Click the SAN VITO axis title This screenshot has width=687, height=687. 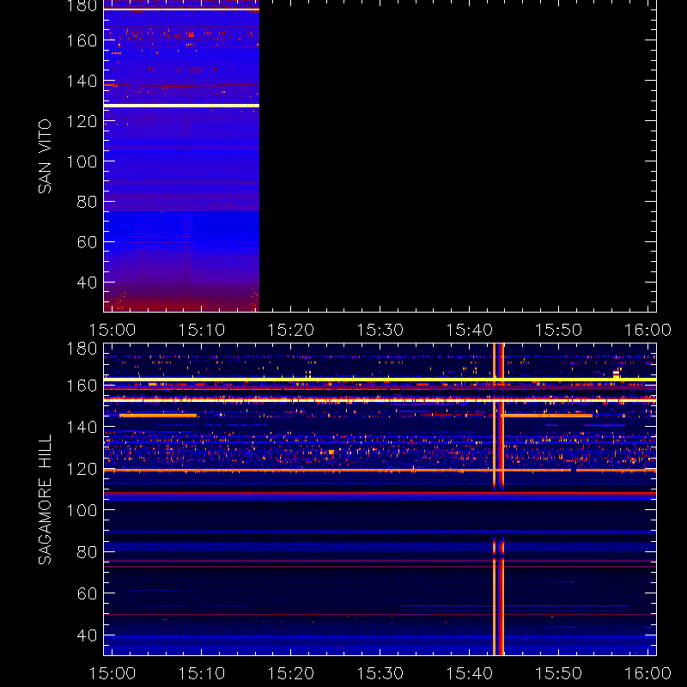pyautogui.click(x=45, y=156)
